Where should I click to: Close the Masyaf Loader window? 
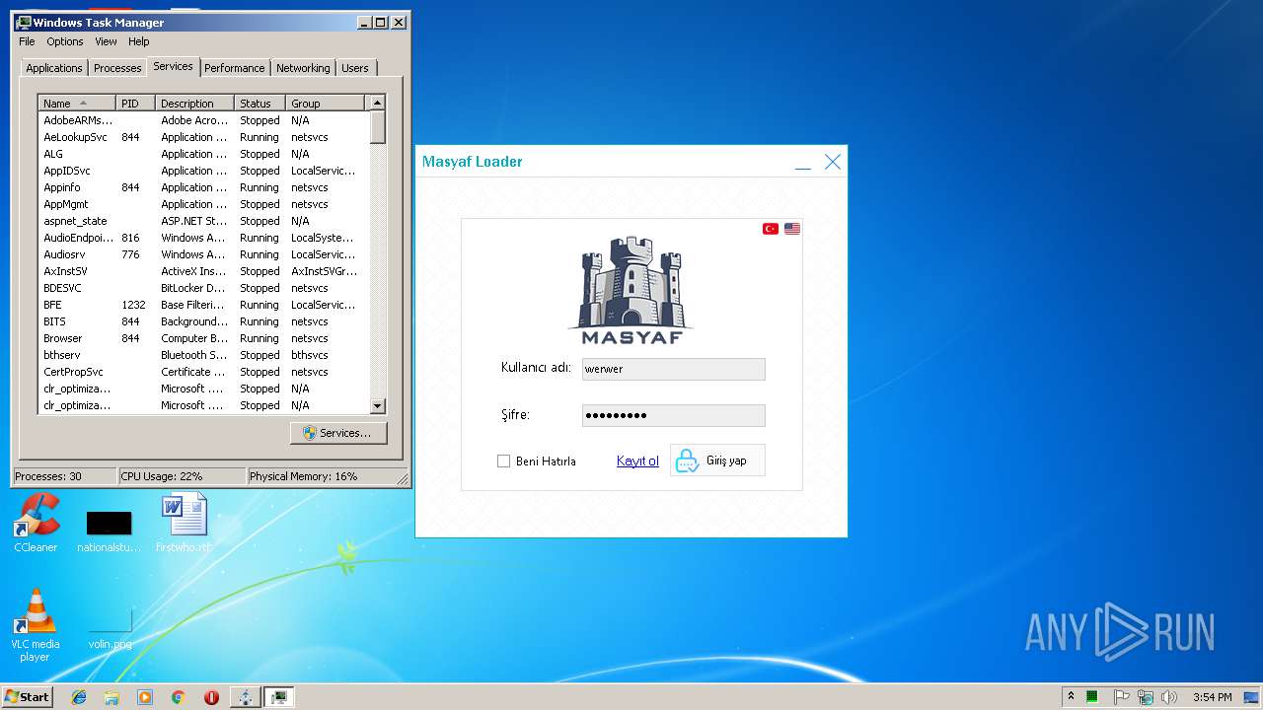tap(833, 162)
